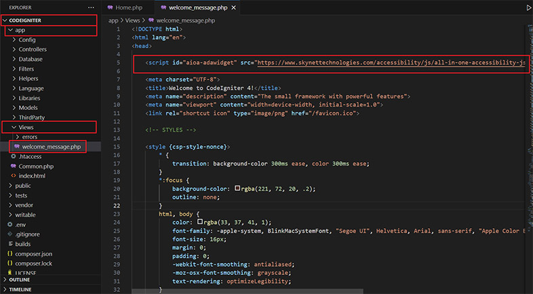Click the file icon beside builds
Screen dimensions: 533x294
pos(10,244)
